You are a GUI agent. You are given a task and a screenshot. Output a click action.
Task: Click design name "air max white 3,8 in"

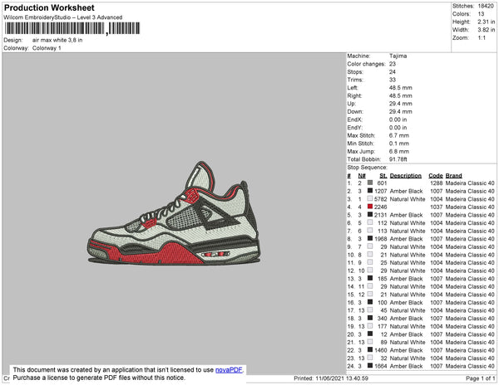[57, 41]
